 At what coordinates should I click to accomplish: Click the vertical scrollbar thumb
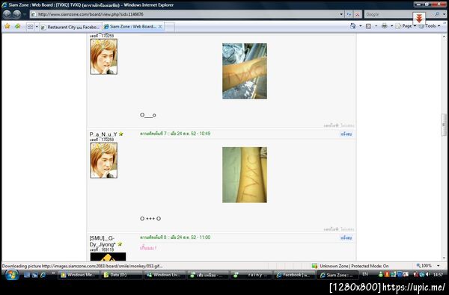[444, 125]
